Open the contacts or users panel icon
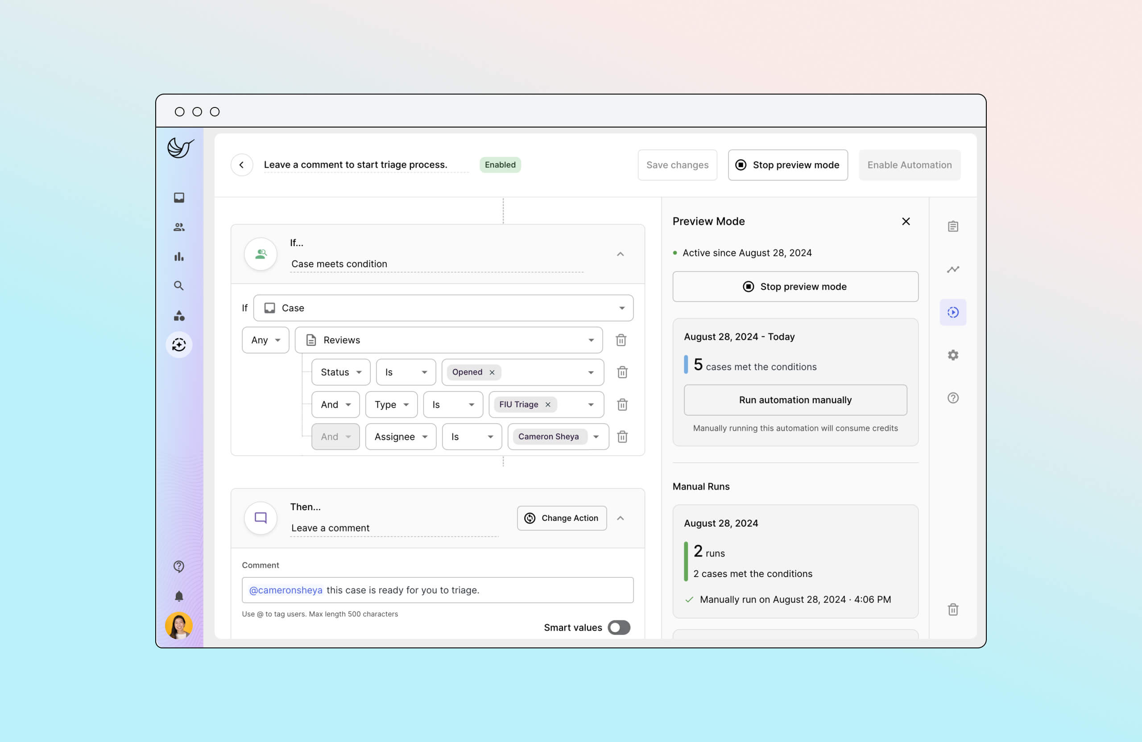Screen dimensions: 1142x742 180,226
